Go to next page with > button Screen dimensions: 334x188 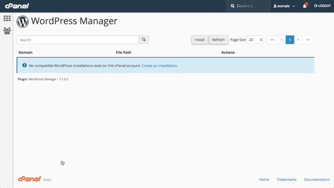pyautogui.click(x=298, y=40)
